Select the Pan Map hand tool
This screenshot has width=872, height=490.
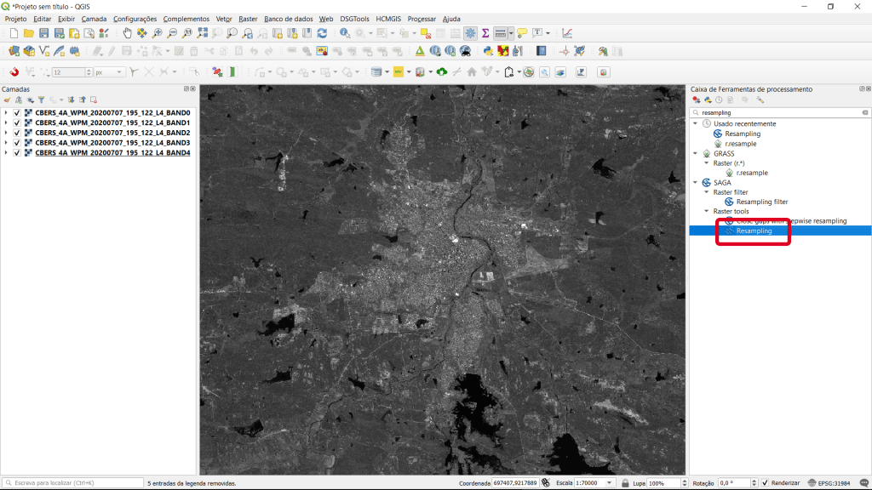point(128,33)
